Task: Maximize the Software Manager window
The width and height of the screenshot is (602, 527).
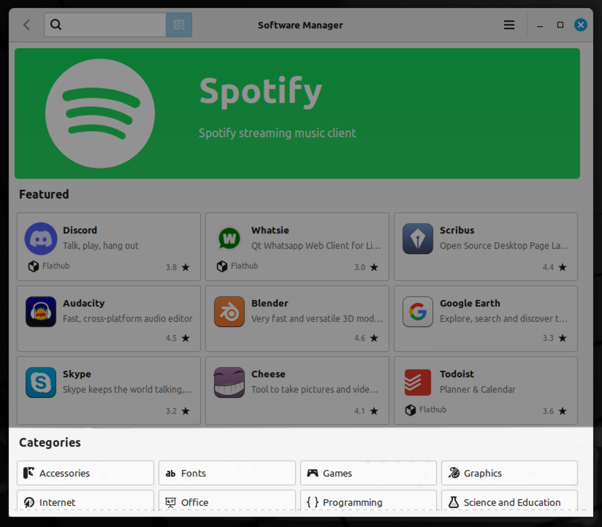Action: pos(560,25)
